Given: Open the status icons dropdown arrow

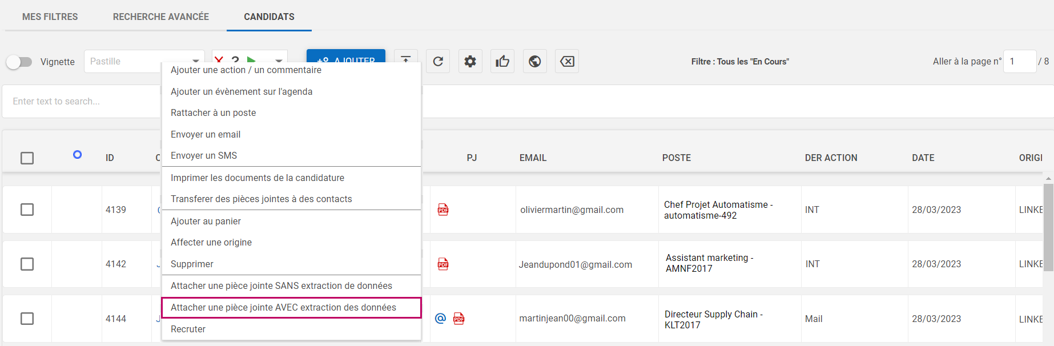Looking at the screenshot, I should 279,59.
